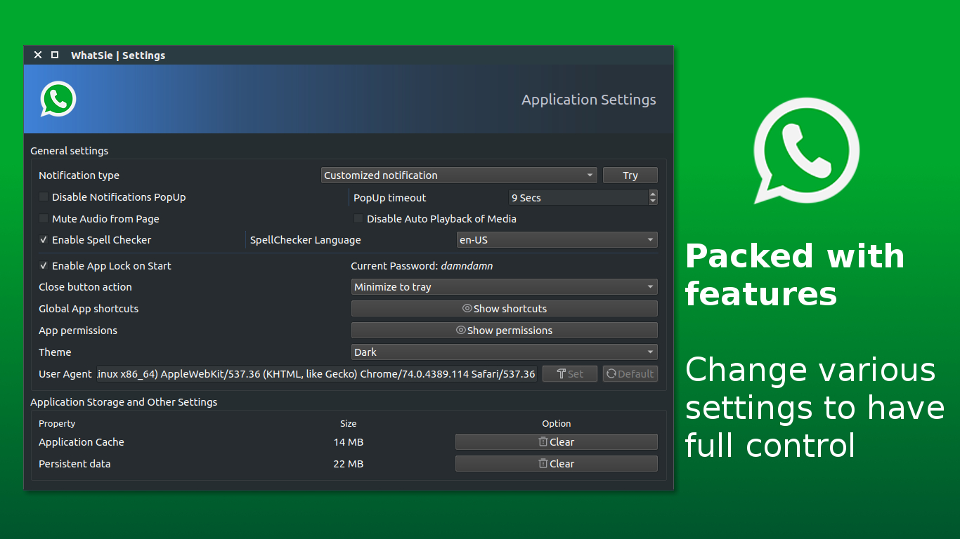
Task: Click the Try notification button
Action: coord(630,175)
